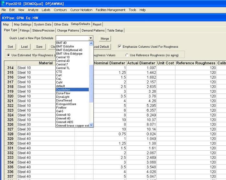Choose DynaThread from schedule list
The width and height of the screenshot is (226, 180).
point(72,100)
